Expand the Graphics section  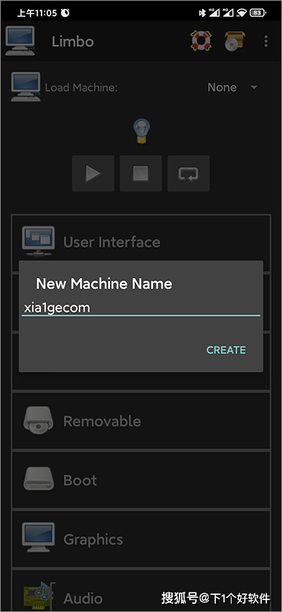point(141,539)
